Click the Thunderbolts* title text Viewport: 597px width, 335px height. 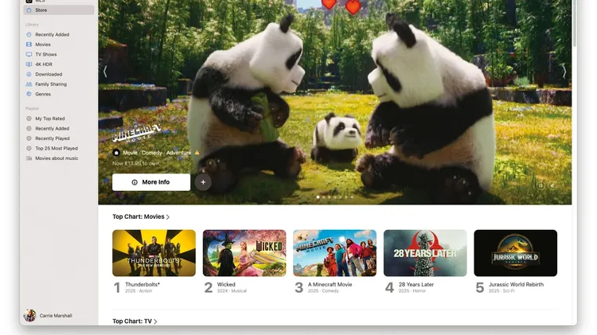142,284
